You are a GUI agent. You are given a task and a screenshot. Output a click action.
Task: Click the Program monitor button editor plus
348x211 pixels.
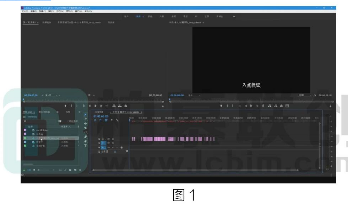point(330,106)
